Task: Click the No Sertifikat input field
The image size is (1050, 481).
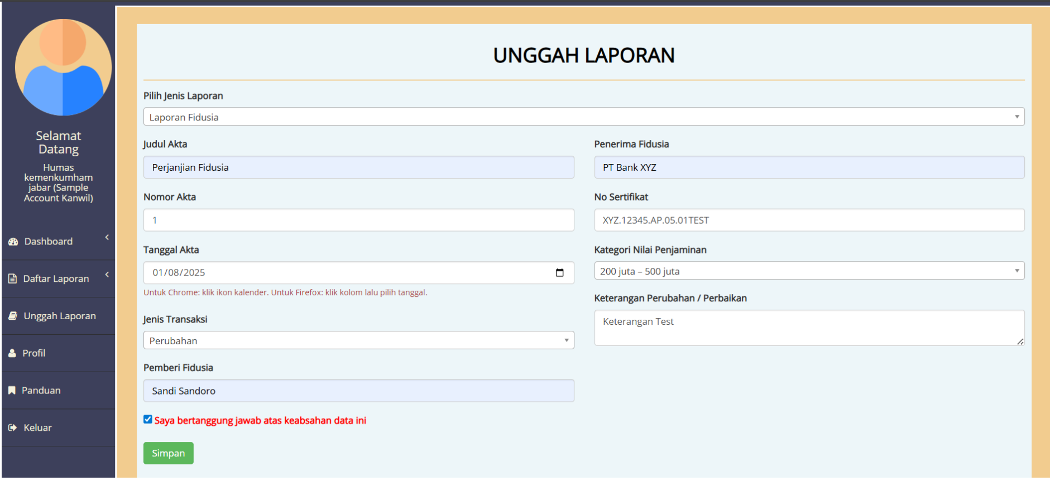Action: pyautogui.click(x=809, y=220)
